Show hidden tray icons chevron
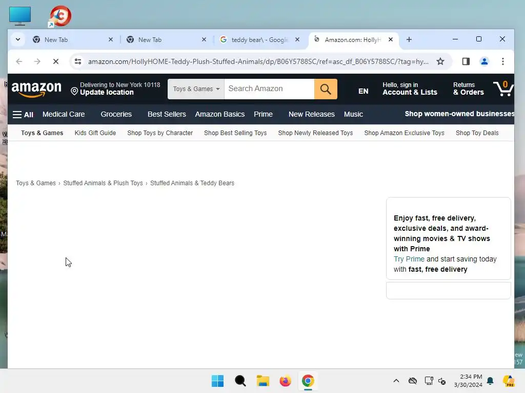The width and height of the screenshot is (525, 393). pyautogui.click(x=396, y=381)
